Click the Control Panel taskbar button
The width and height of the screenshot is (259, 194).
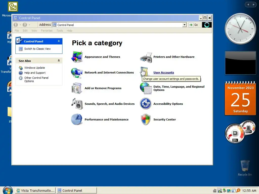76,190
